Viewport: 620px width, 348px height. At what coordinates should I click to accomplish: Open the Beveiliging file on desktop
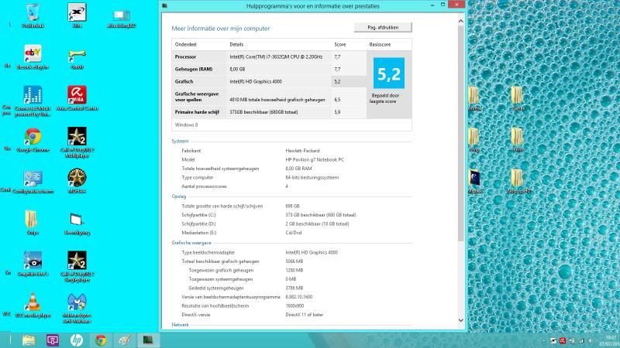pyautogui.click(x=77, y=223)
